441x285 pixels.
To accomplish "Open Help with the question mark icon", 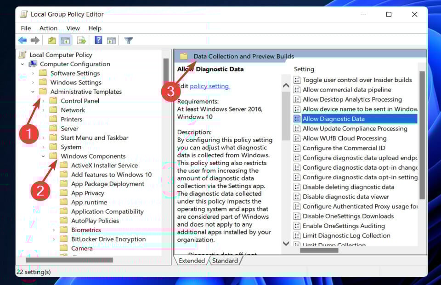I will click(98, 40).
